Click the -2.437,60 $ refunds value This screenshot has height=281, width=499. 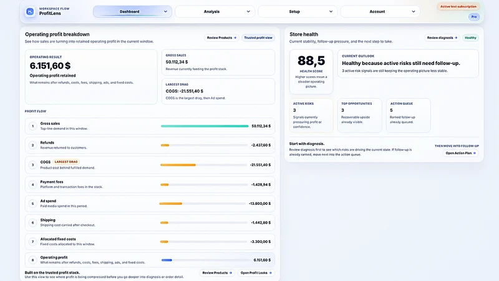261,145
